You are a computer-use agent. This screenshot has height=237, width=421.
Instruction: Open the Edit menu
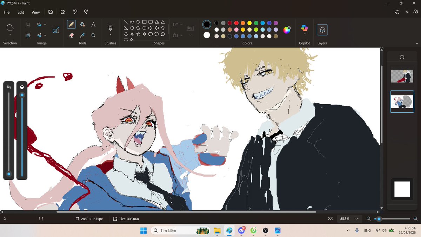coord(21,12)
